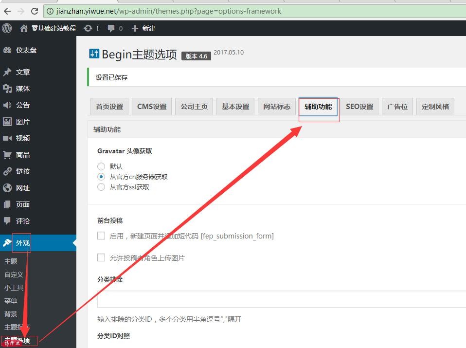The height and width of the screenshot is (348, 466).
Task: Open the updates icon showing 1
Action: [88, 28]
